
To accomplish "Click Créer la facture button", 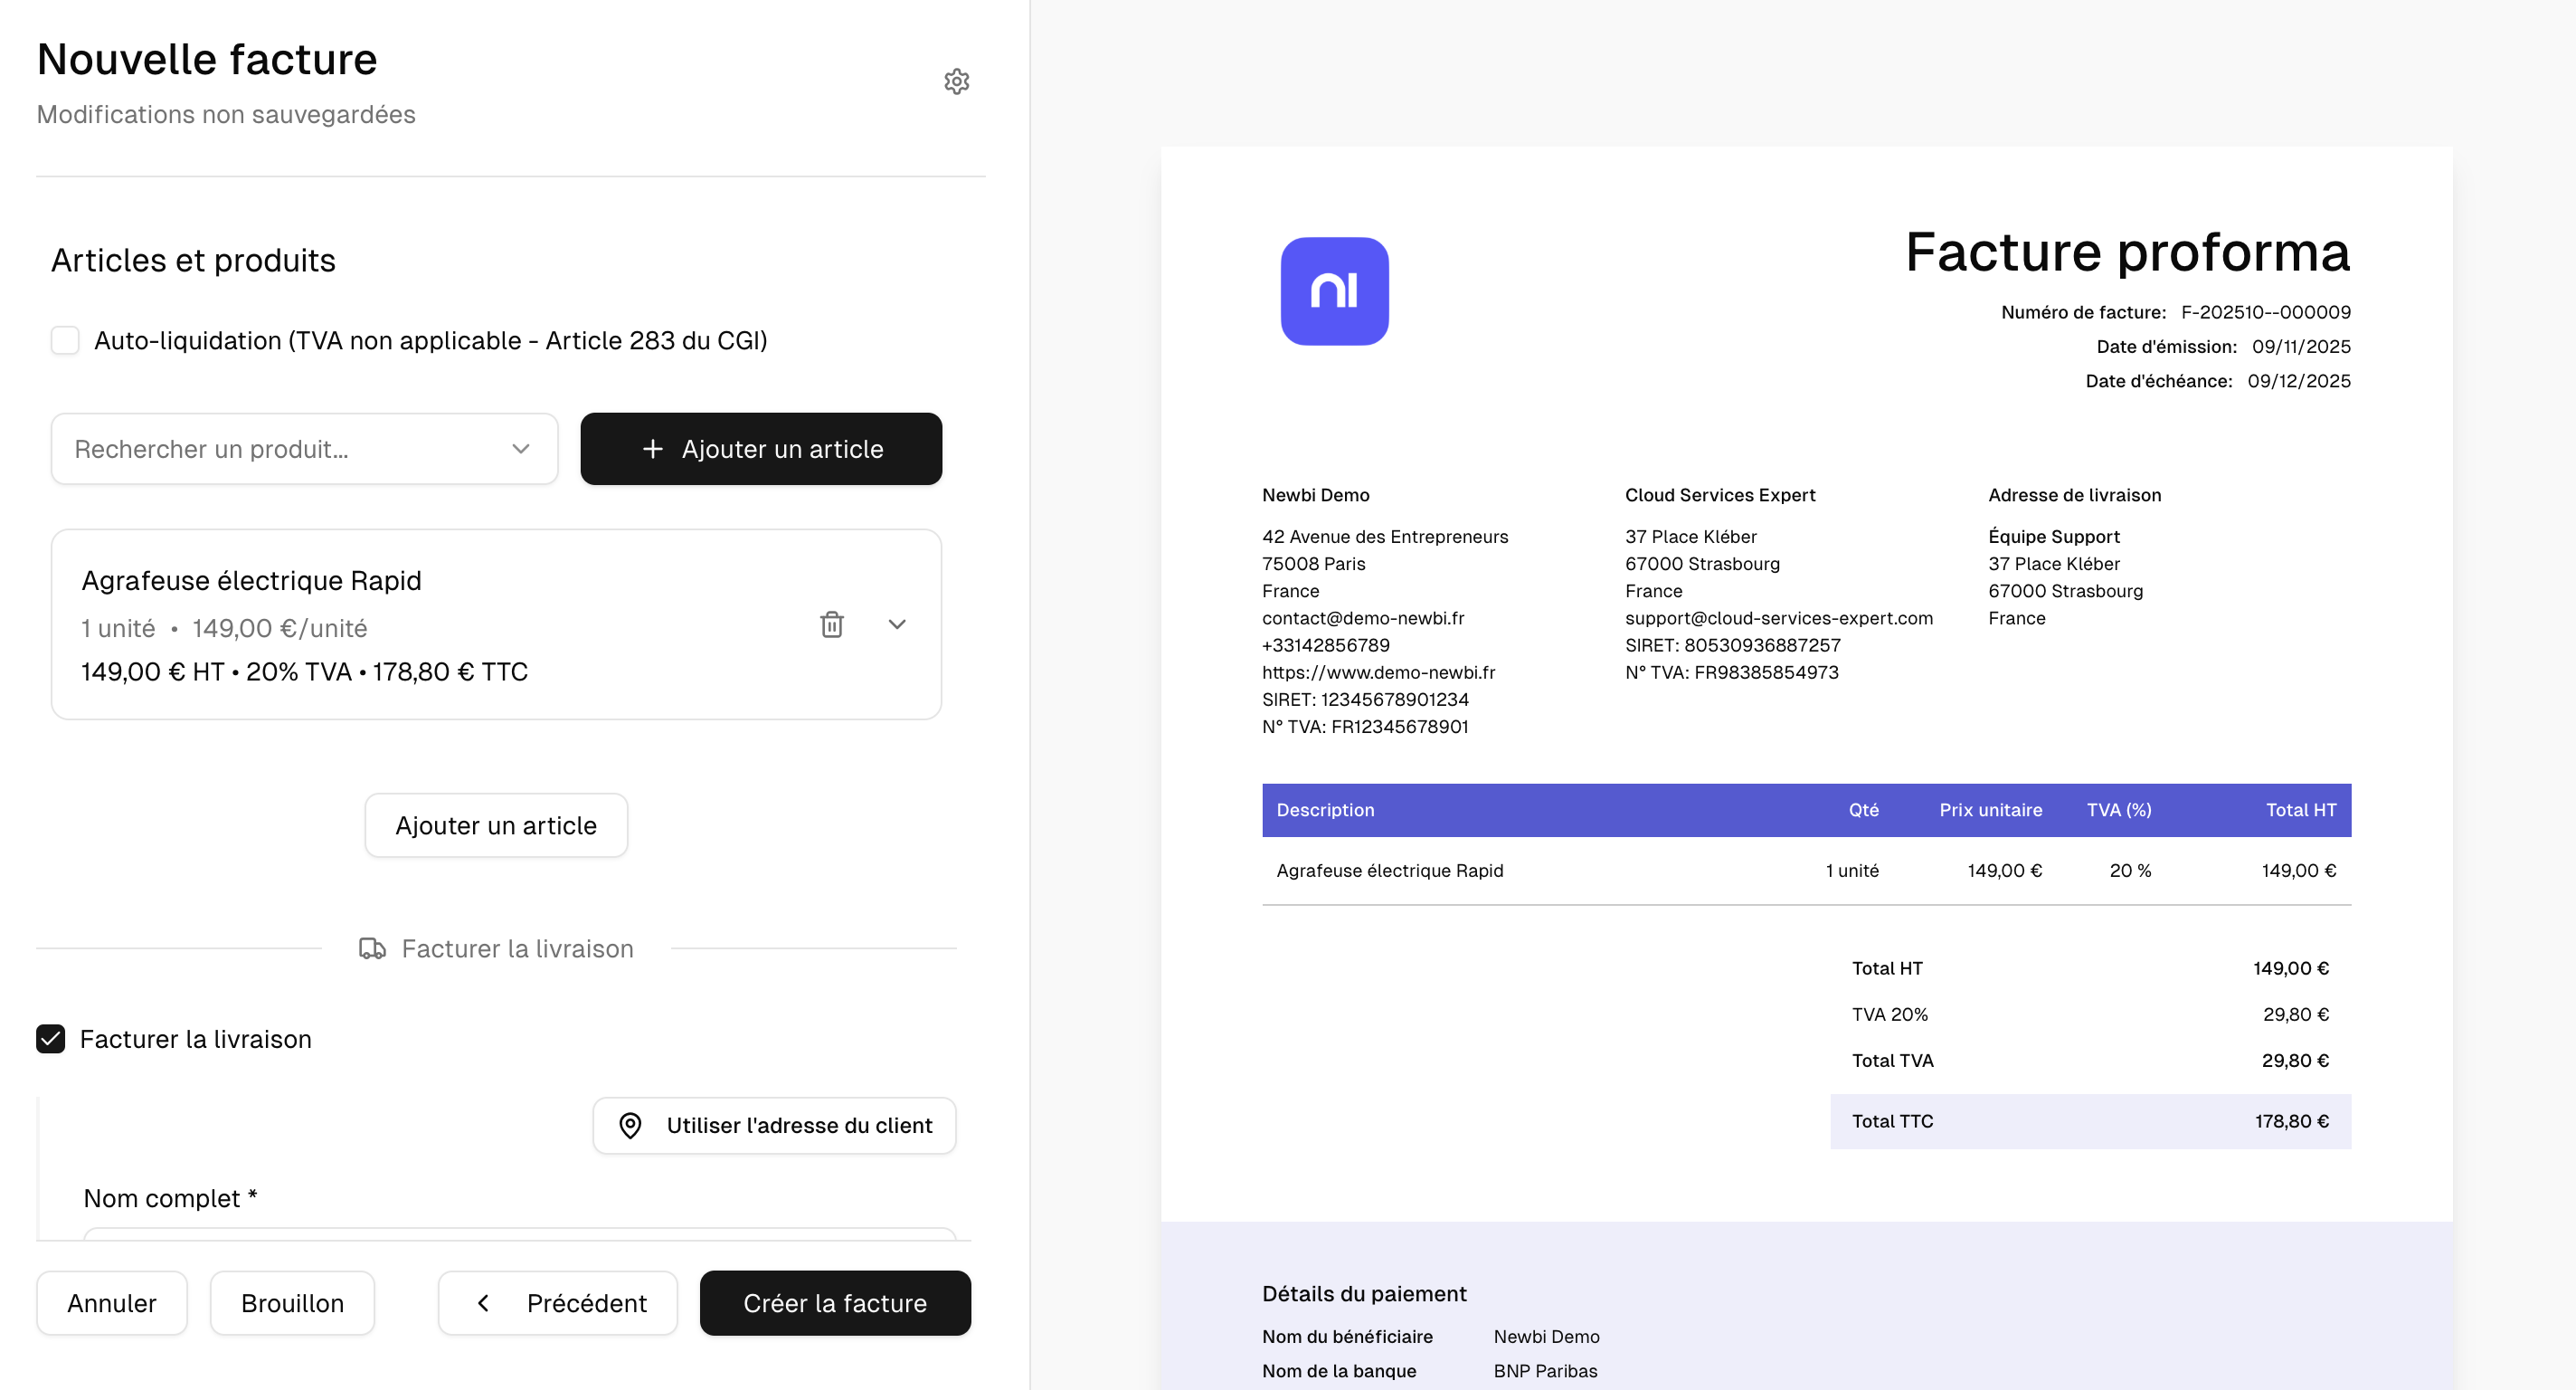I will (x=834, y=1303).
